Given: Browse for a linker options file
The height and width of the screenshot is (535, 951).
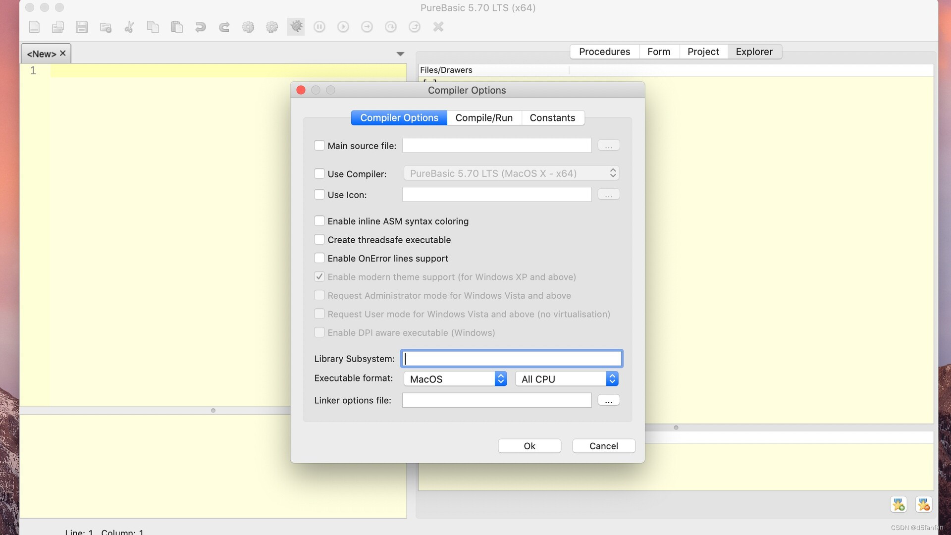Looking at the screenshot, I should 608,400.
